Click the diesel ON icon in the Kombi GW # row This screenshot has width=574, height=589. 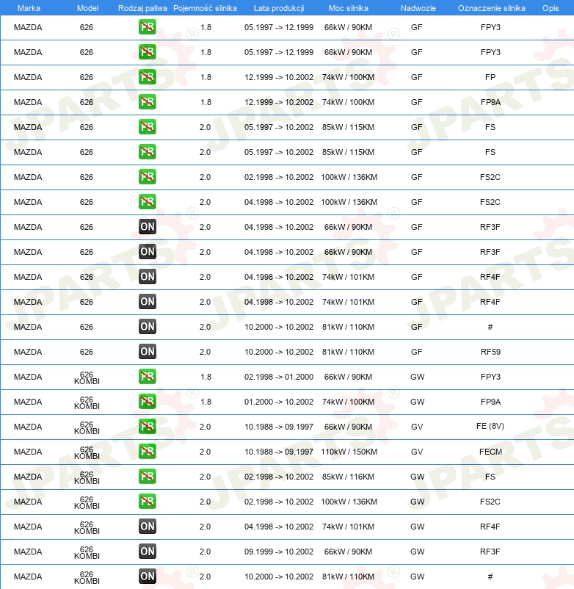point(147,577)
